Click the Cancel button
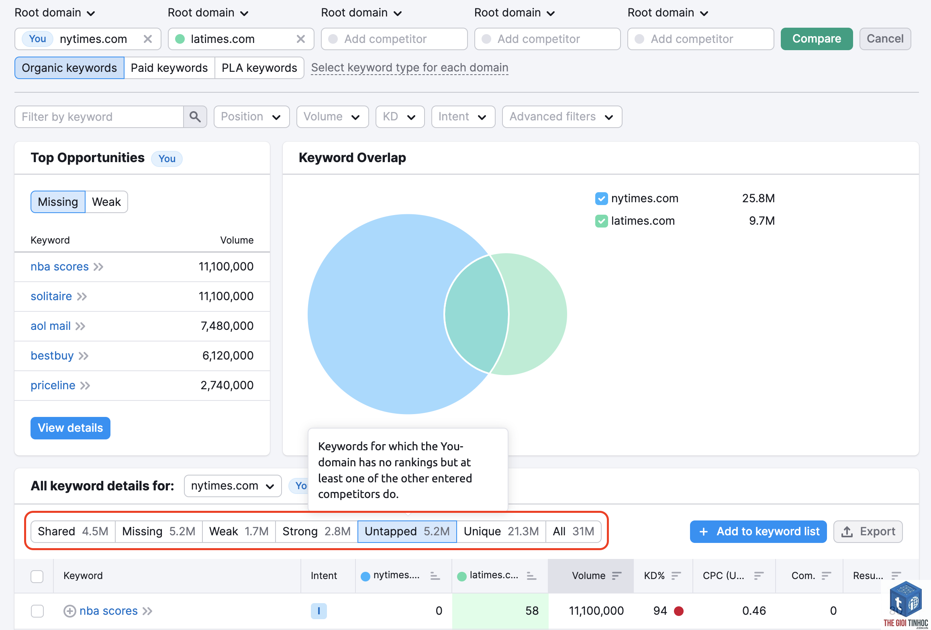Screen dimensions: 931x630 pyautogui.click(x=885, y=39)
